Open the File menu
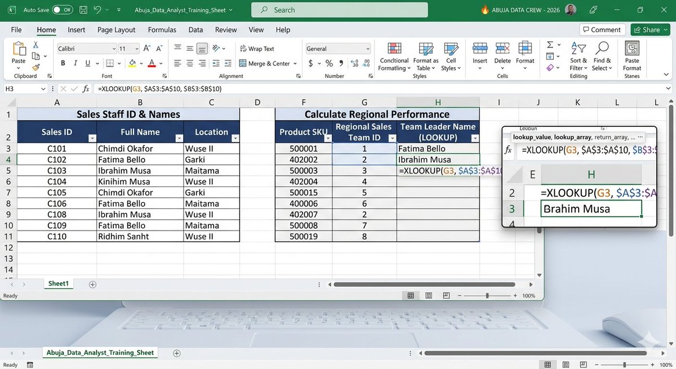The height and width of the screenshot is (369, 676). (16, 30)
